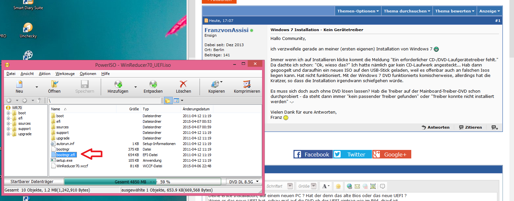Open the Themen-Optionen forum menu

pos(358,11)
